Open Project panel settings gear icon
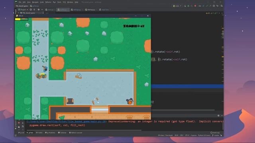 pos(39,10)
